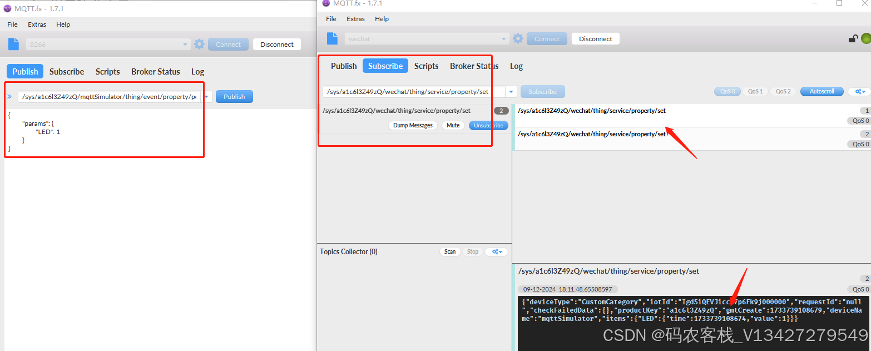The width and height of the screenshot is (871, 351).
Task: Click the subscribe topic input field
Action: click(x=414, y=91)
